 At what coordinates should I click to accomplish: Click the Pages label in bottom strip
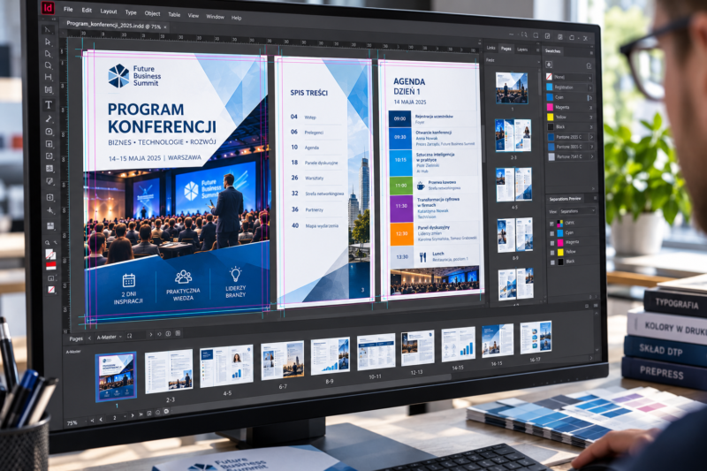coord(76,338)
